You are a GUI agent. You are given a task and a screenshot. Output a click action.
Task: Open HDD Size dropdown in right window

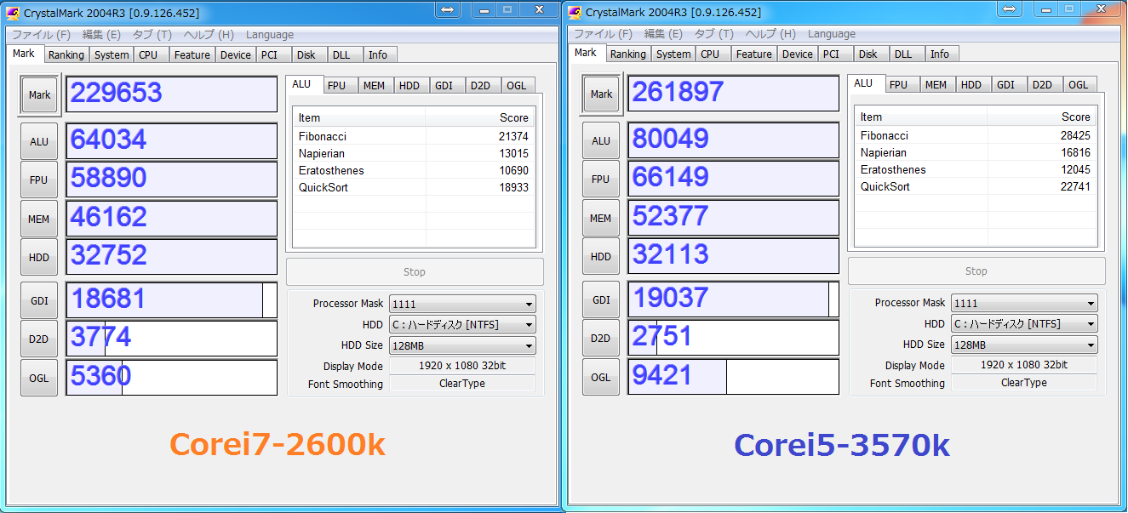click(x=1024, y=345)
